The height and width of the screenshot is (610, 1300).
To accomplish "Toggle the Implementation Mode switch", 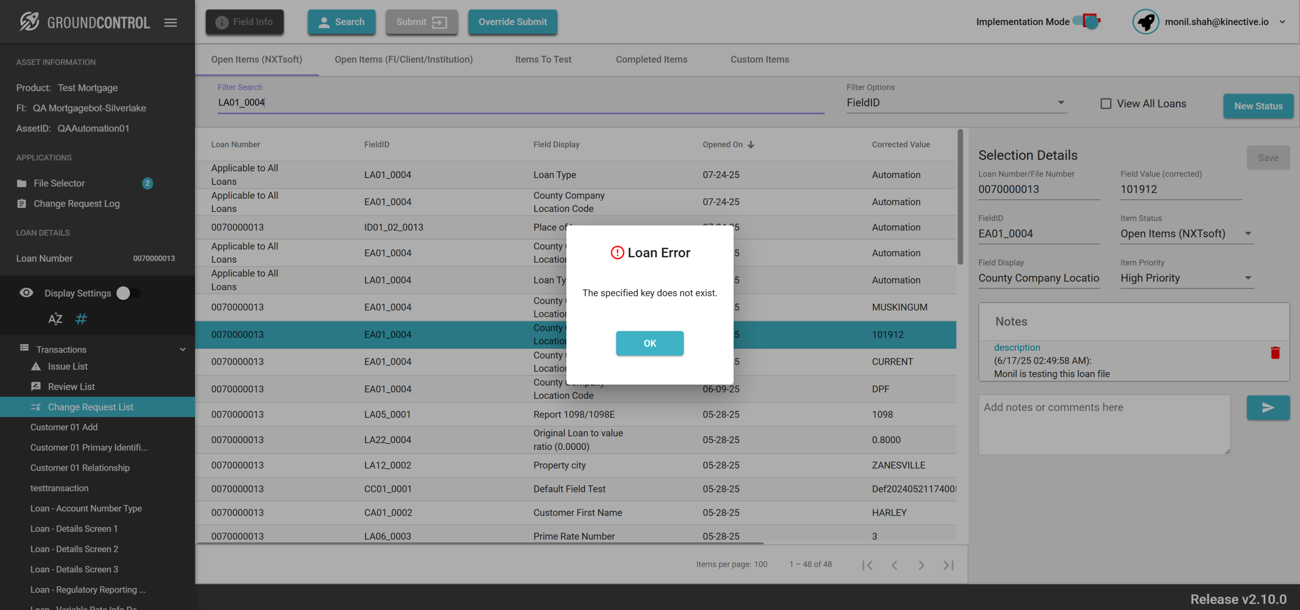I will 1087,21.
